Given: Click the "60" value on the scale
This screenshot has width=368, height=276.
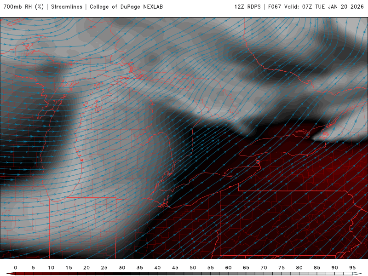Looking at the screenshot, I should point(228,268).
